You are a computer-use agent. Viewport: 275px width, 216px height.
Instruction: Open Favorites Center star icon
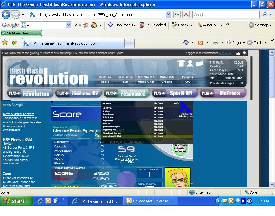[5, 43]
